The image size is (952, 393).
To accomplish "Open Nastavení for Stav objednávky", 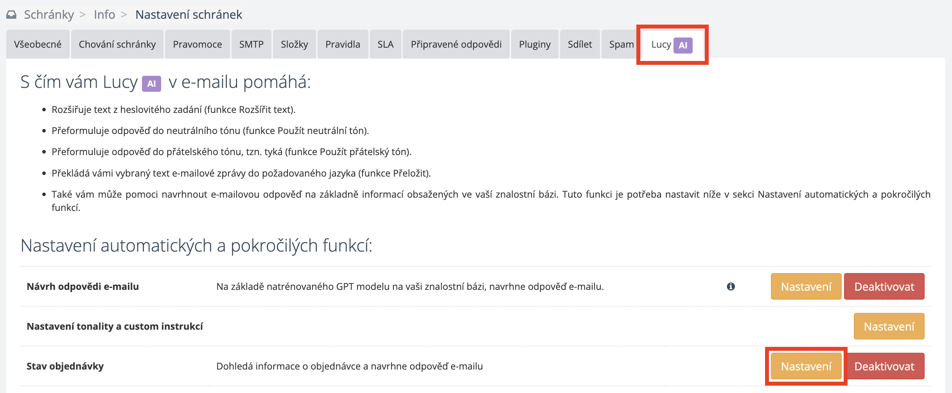I will pos(806,366).
